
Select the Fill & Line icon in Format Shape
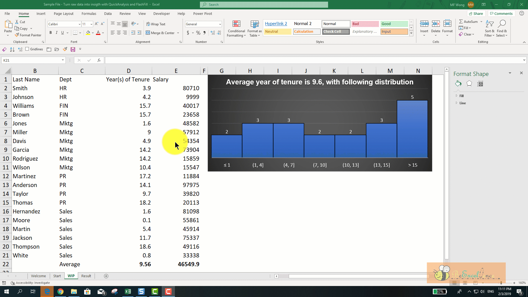point(458,84)
